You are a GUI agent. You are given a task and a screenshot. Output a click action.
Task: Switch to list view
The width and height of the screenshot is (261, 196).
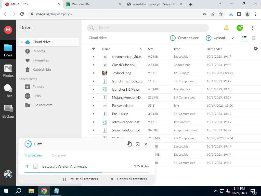tap(244, 38)
